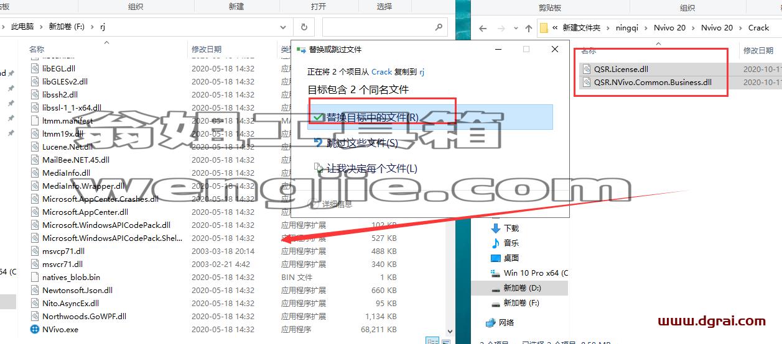Close the Replace or Skip Files dialog
782x344 pixels.
[555, 49]
